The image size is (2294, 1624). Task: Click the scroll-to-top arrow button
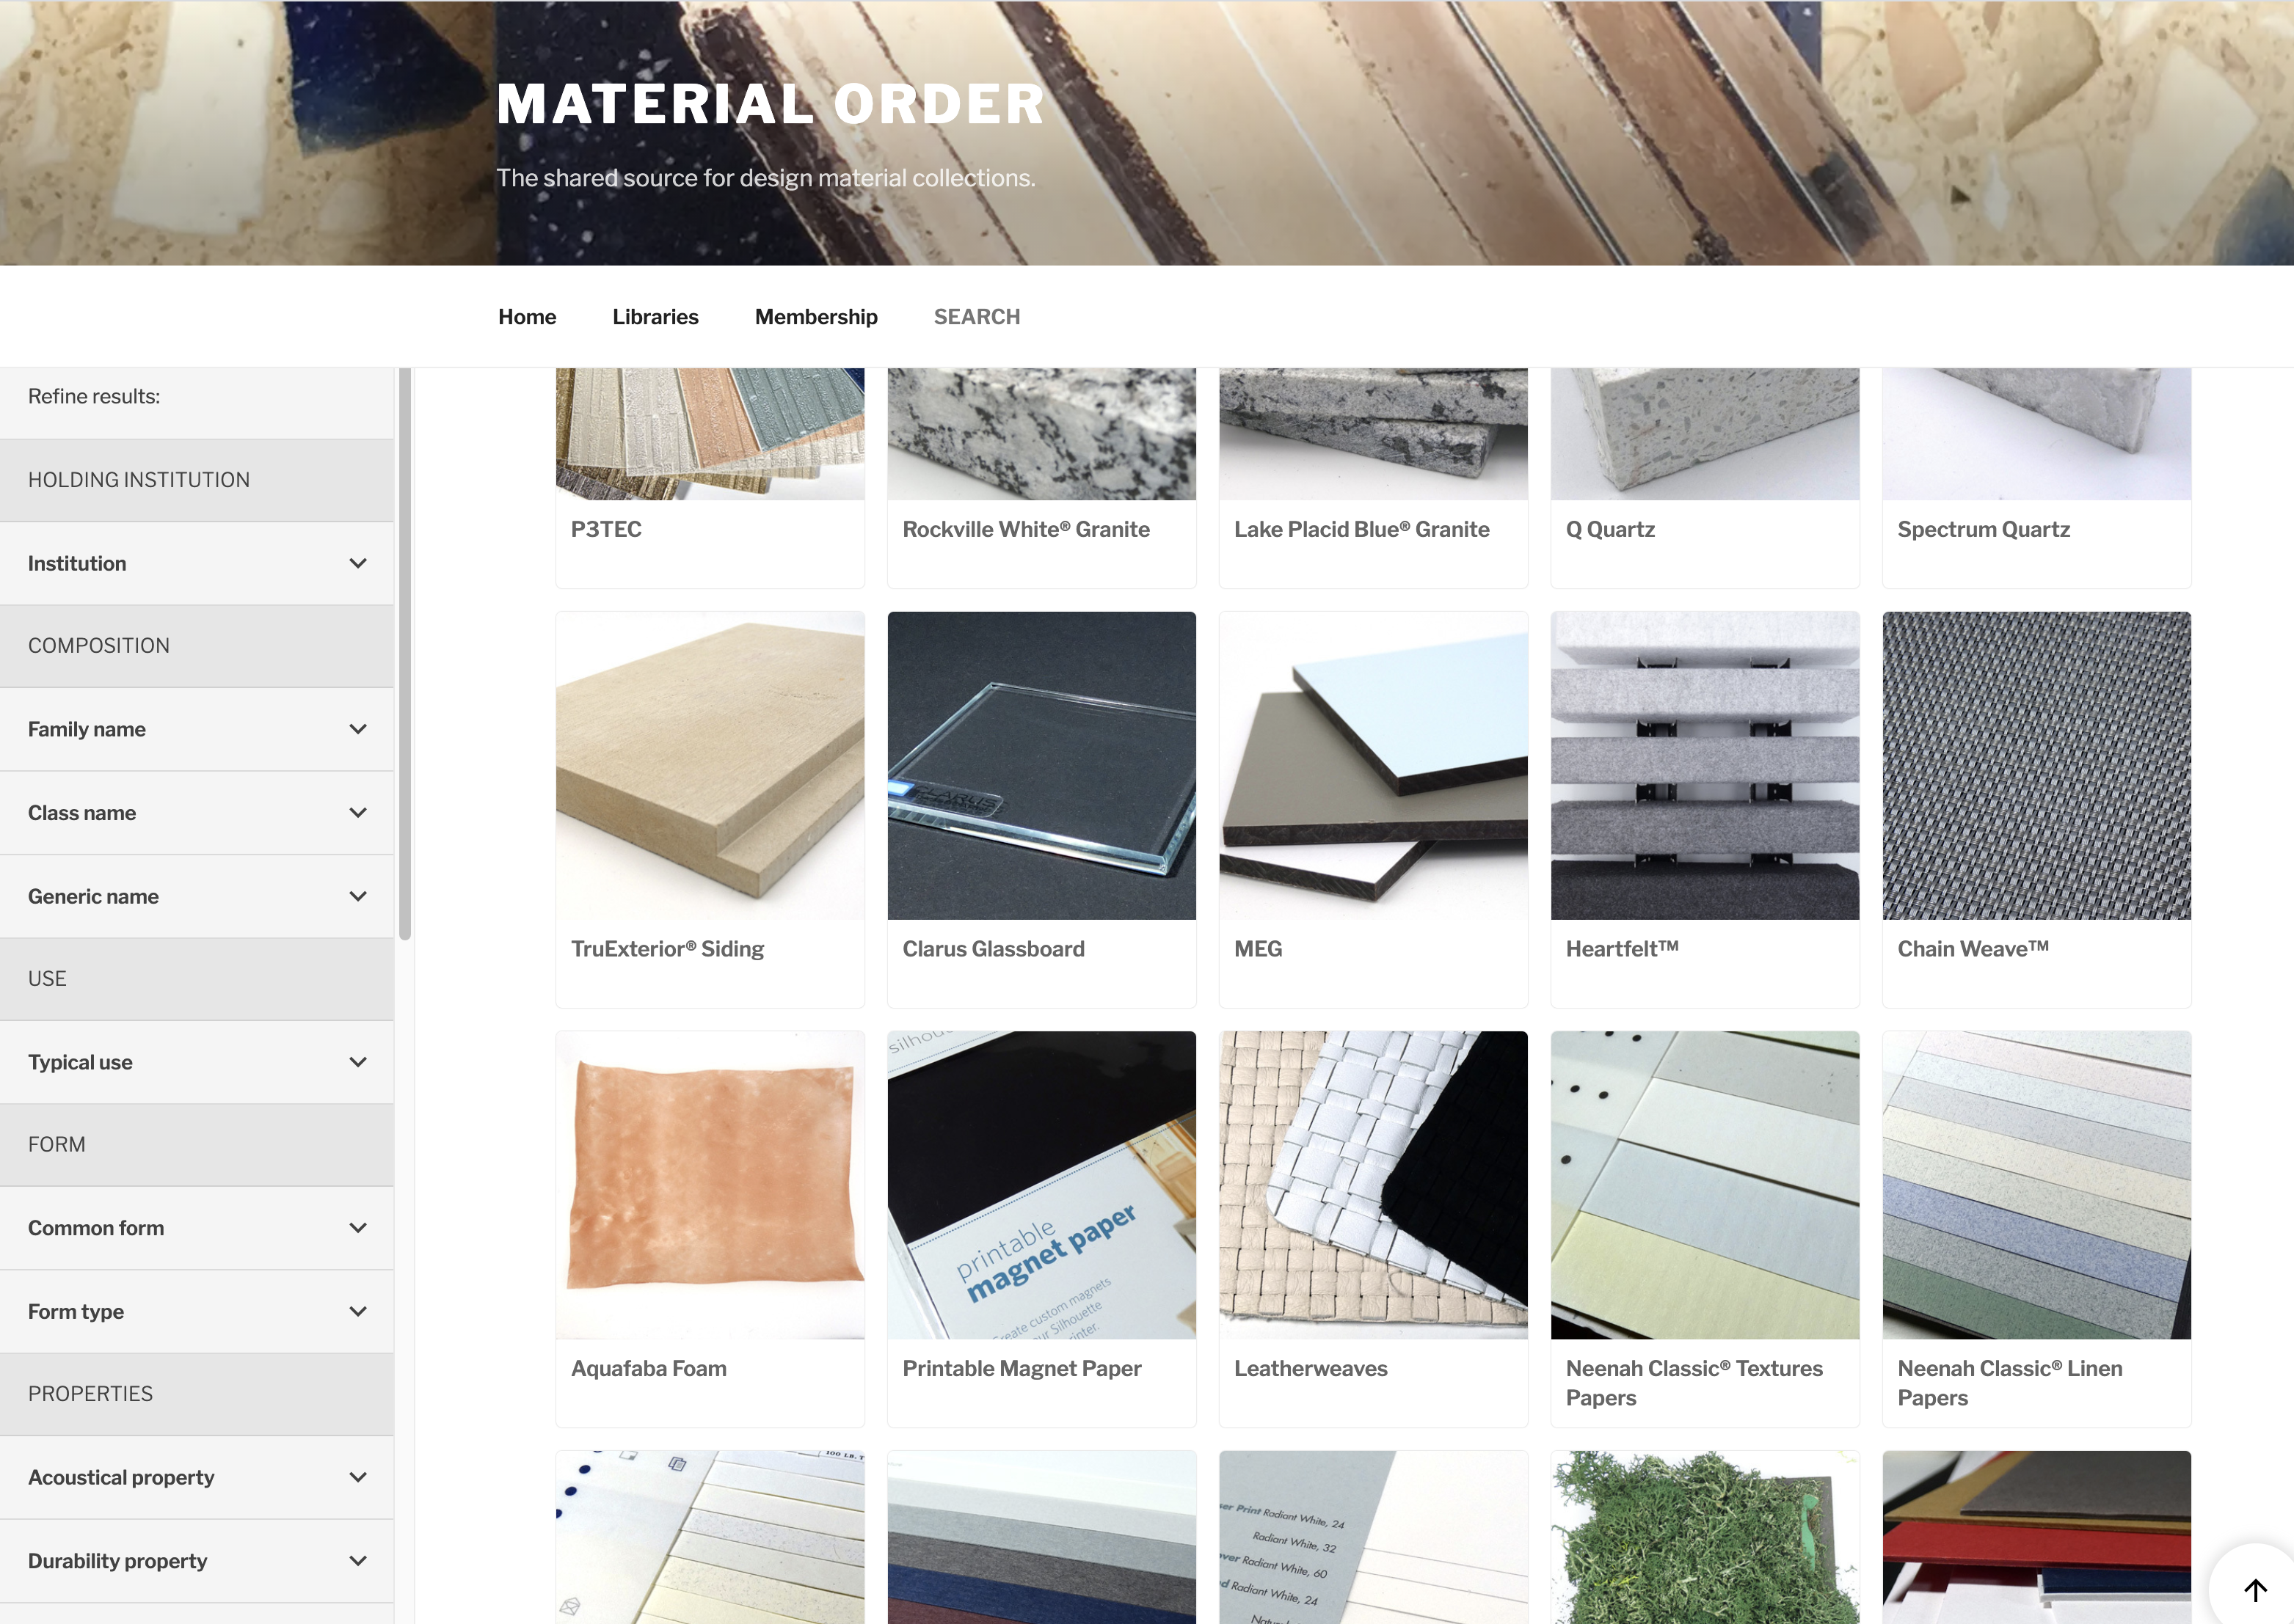(x=2255, y=1589)
